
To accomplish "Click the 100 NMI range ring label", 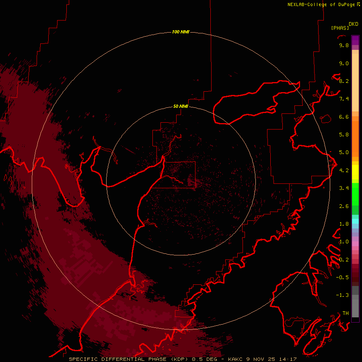I will click(181, 32).
